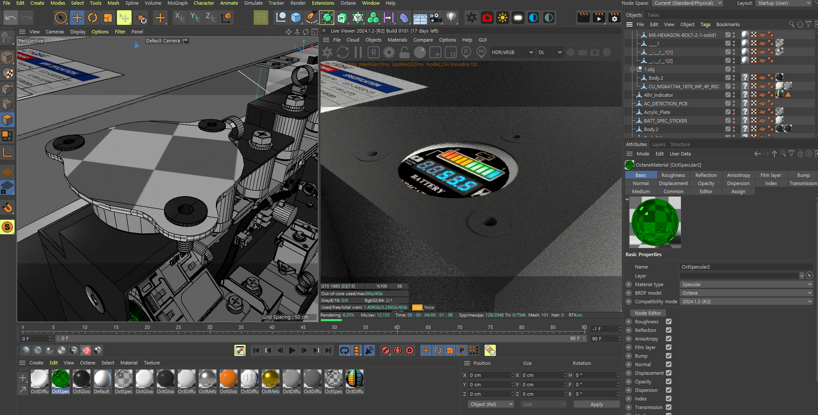The width and height of the screenshot is (818, 415).
Task: Collapse the 1.obj tree node
Action: tap(632, 69)
